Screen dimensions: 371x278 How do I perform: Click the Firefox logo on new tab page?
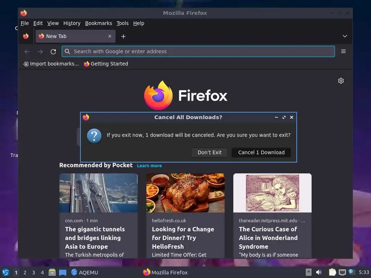click(185, 95)
